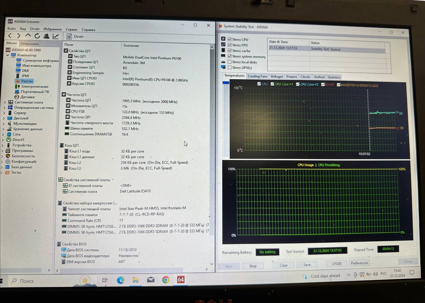The image size is (425, 303).
Task: Expand the Сервер tree node
Action: pos(4,113)
